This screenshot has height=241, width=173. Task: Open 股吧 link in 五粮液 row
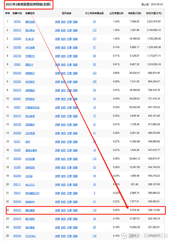pyautogui.click(x=63, y=39)
